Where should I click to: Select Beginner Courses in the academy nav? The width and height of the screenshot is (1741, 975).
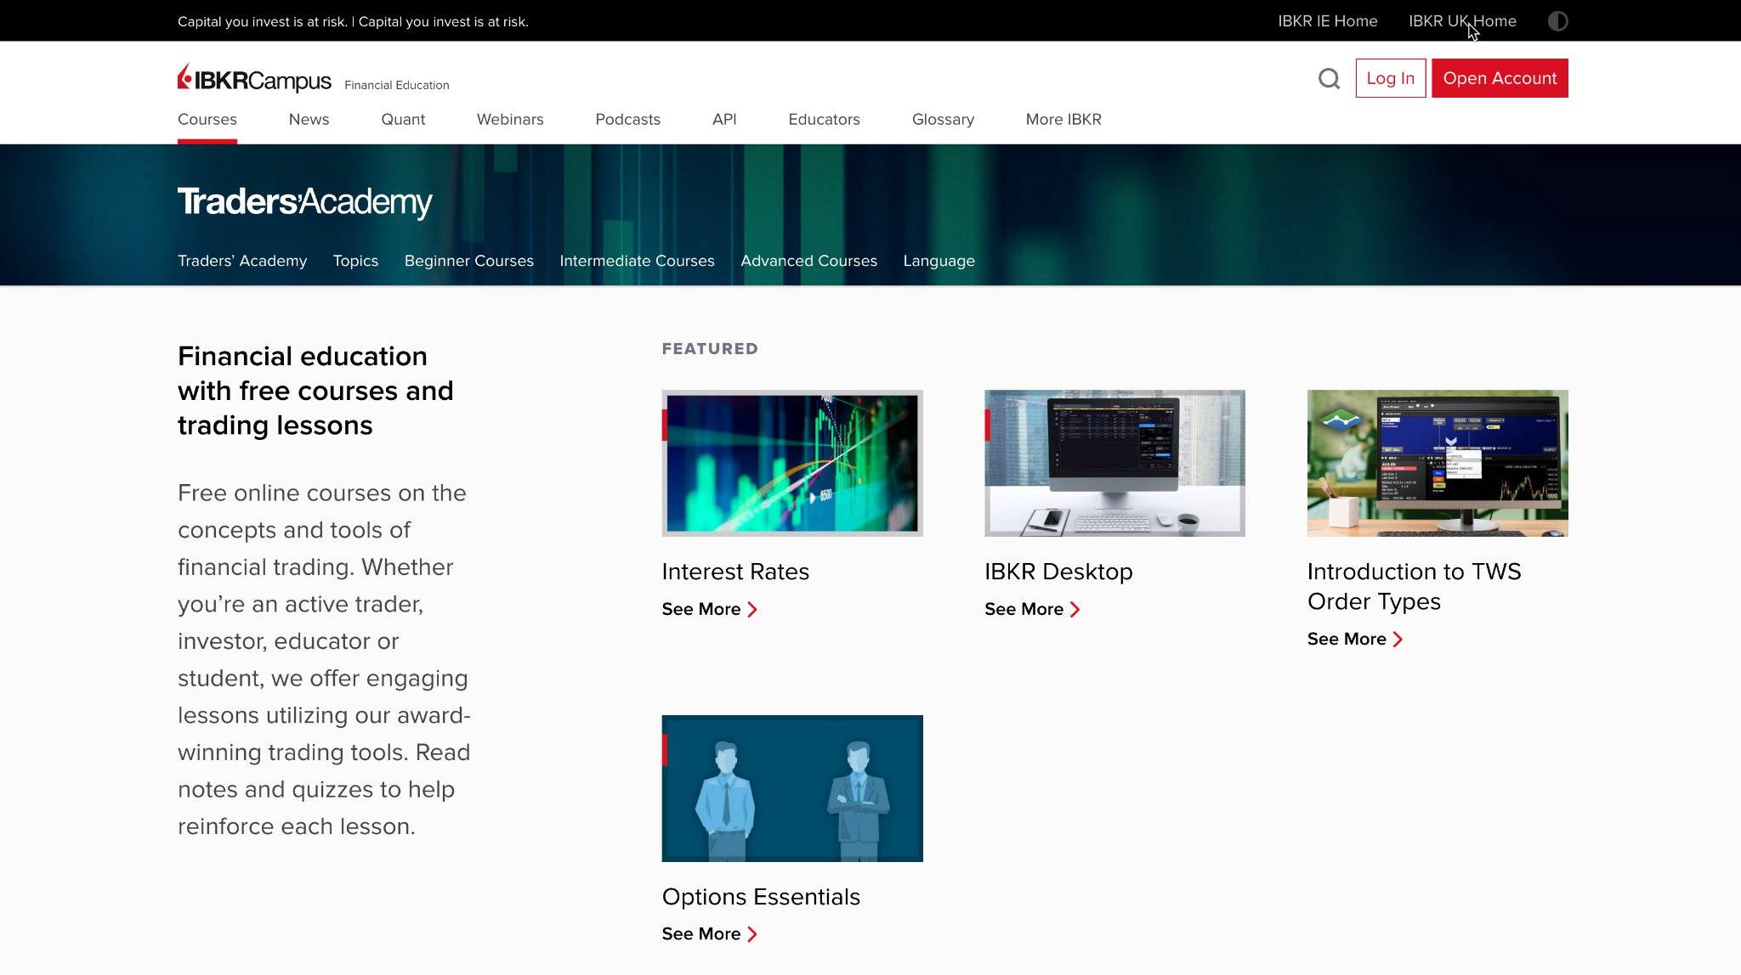(x=468, y=261)
